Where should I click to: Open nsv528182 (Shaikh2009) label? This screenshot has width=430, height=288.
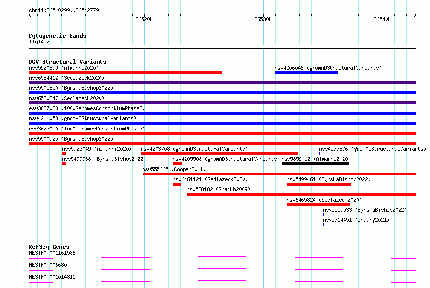pos(218,189)
